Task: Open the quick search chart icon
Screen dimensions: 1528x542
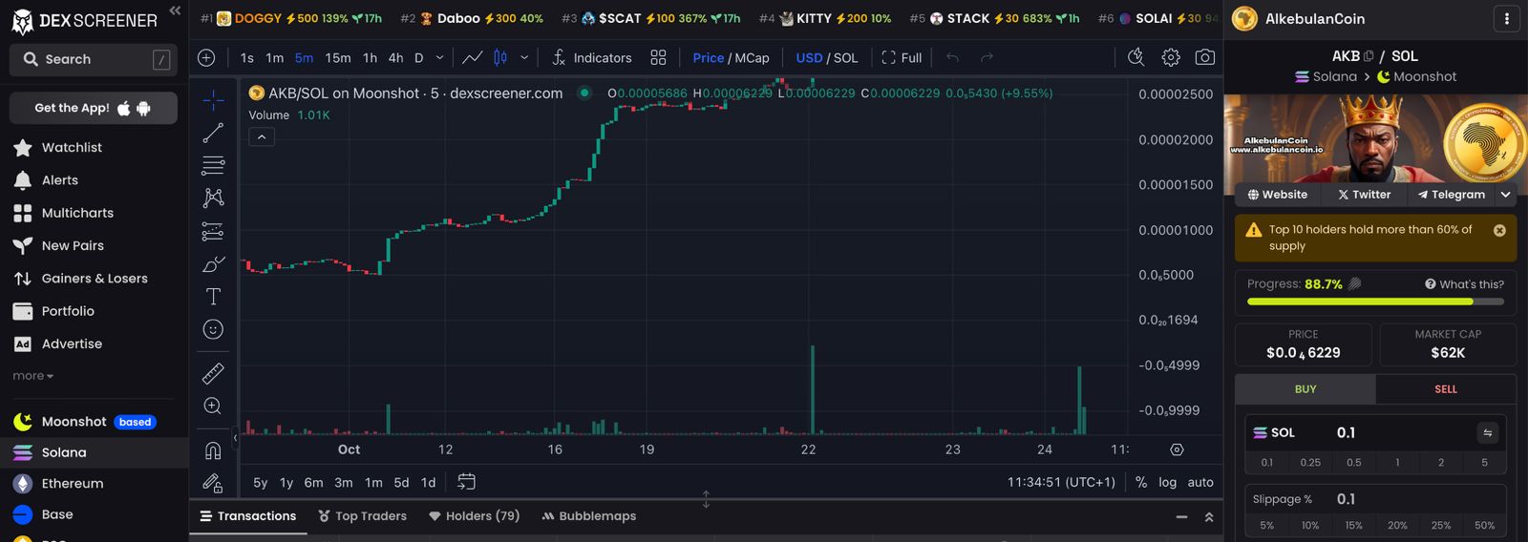Action: click(x=1135, y=58)
